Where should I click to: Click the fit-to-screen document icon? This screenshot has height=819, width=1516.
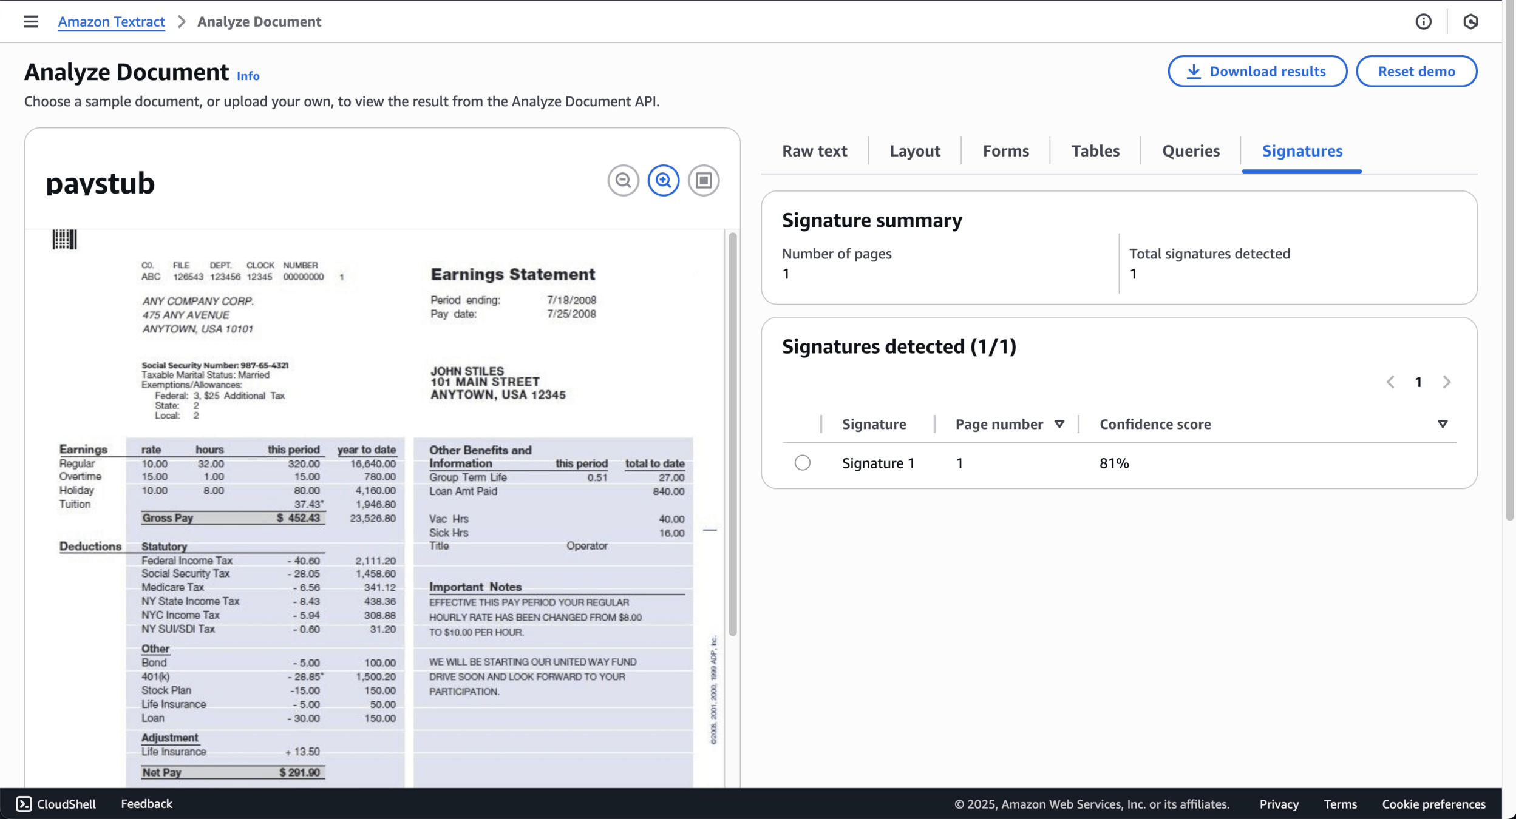(x=703, y=180)
